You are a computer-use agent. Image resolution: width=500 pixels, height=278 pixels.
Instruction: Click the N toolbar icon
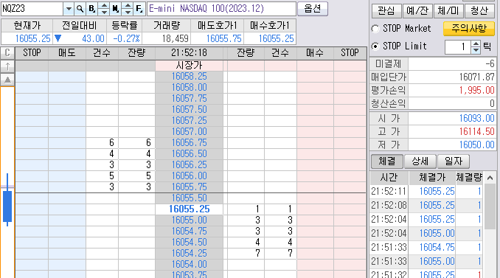[x=116, y=9]
